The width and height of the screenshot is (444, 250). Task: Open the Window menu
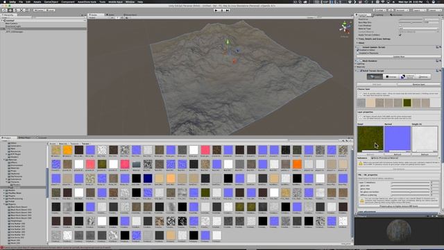pos(130,1)
